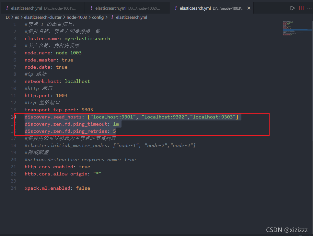The height and width of the screenshot is (236, 313).
Task: Click the my-elasticsearch value
Action: pyautogui.click(x=87, y=39)
